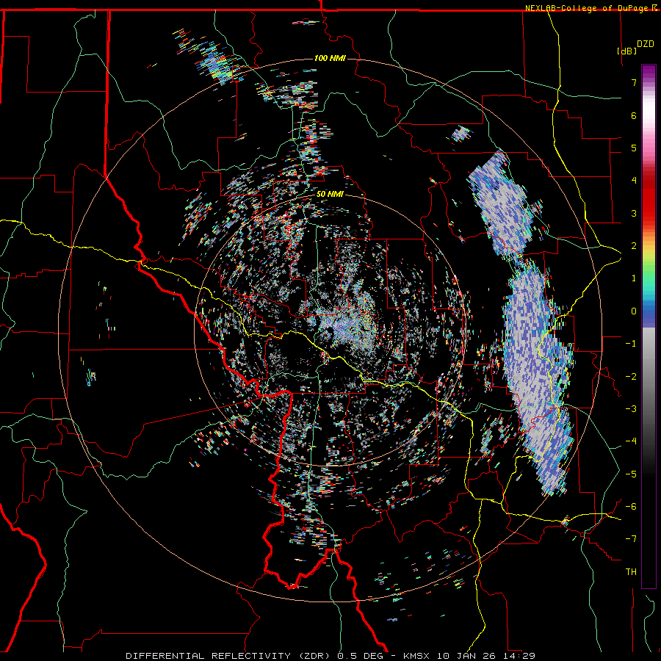Click the 1 value on the color scale

click(x=634, y=278)
